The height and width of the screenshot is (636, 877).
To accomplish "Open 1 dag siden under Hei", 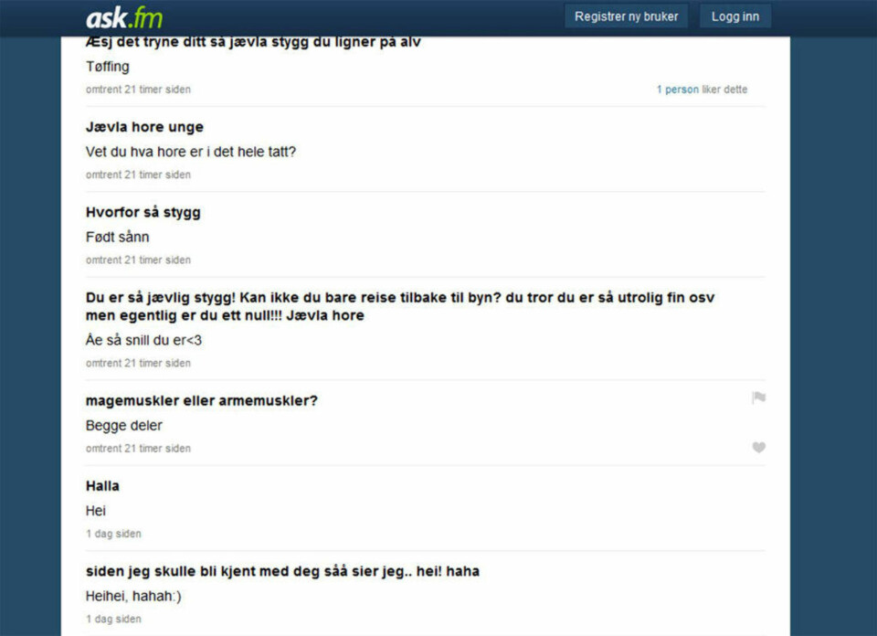I will coord(113,534).
